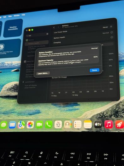Open the red rocket app icon
Image resolution: width=124 pixels, height=166 pixels.
120,124
